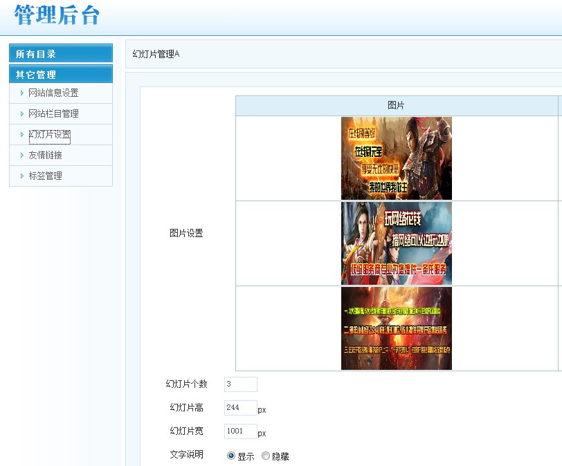Click the third slide thumbnail with the fiery banner
Image resolution: width=562 pixels, height=466 pixels.
[x=397, y=328]
